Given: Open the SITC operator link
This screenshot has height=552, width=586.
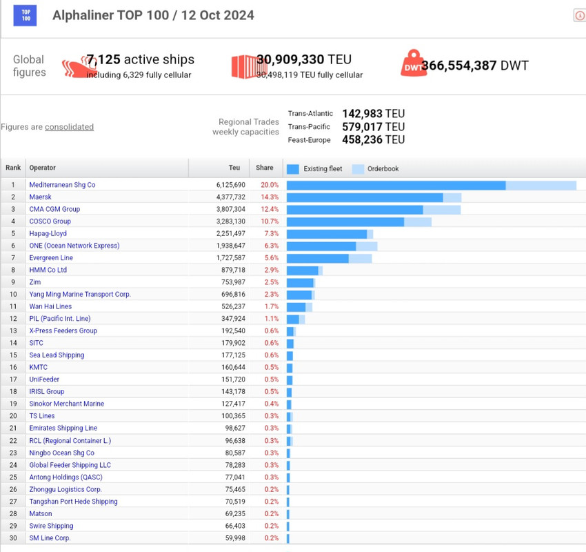Looking at the screenshot, I should (x=37, y=343).
